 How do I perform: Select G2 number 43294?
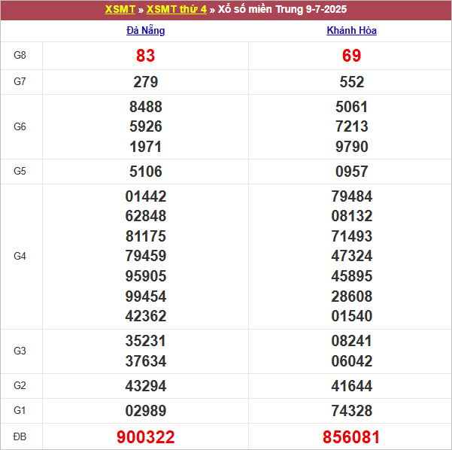click(146, 386)
